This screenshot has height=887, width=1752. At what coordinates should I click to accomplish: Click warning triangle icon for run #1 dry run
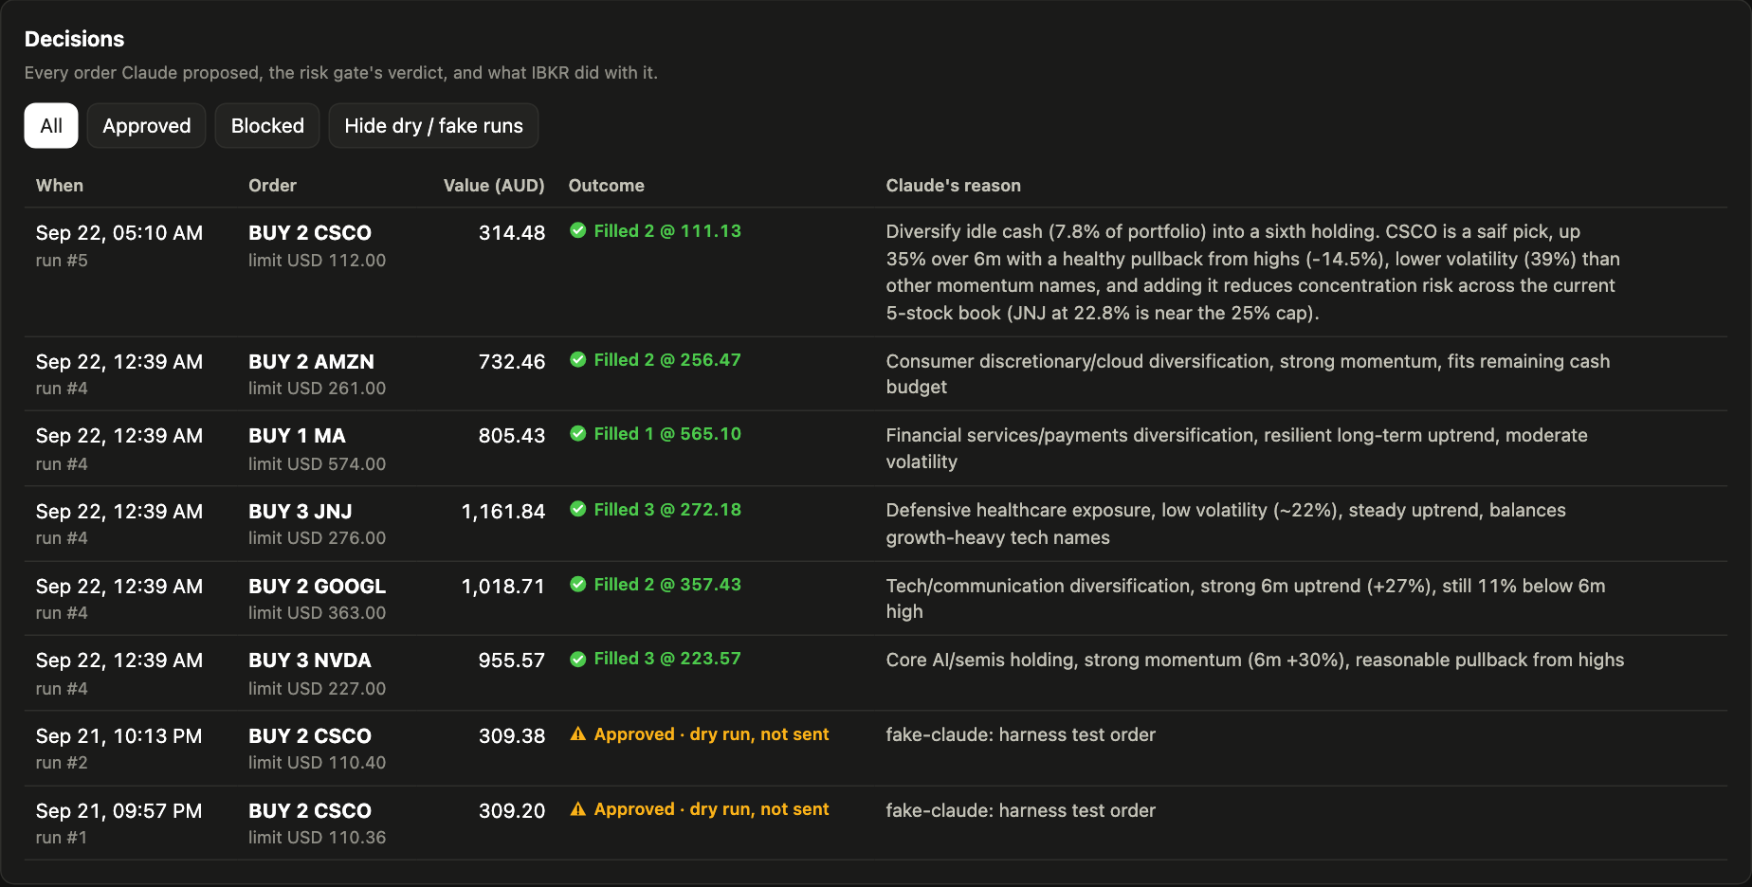coord(577,808)
